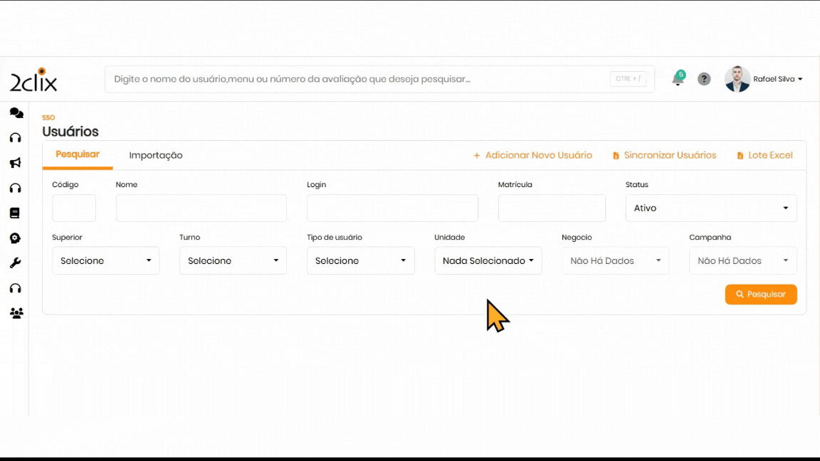
Task: Open the Tipo de usuário dropdown
Action: [360, 261]
